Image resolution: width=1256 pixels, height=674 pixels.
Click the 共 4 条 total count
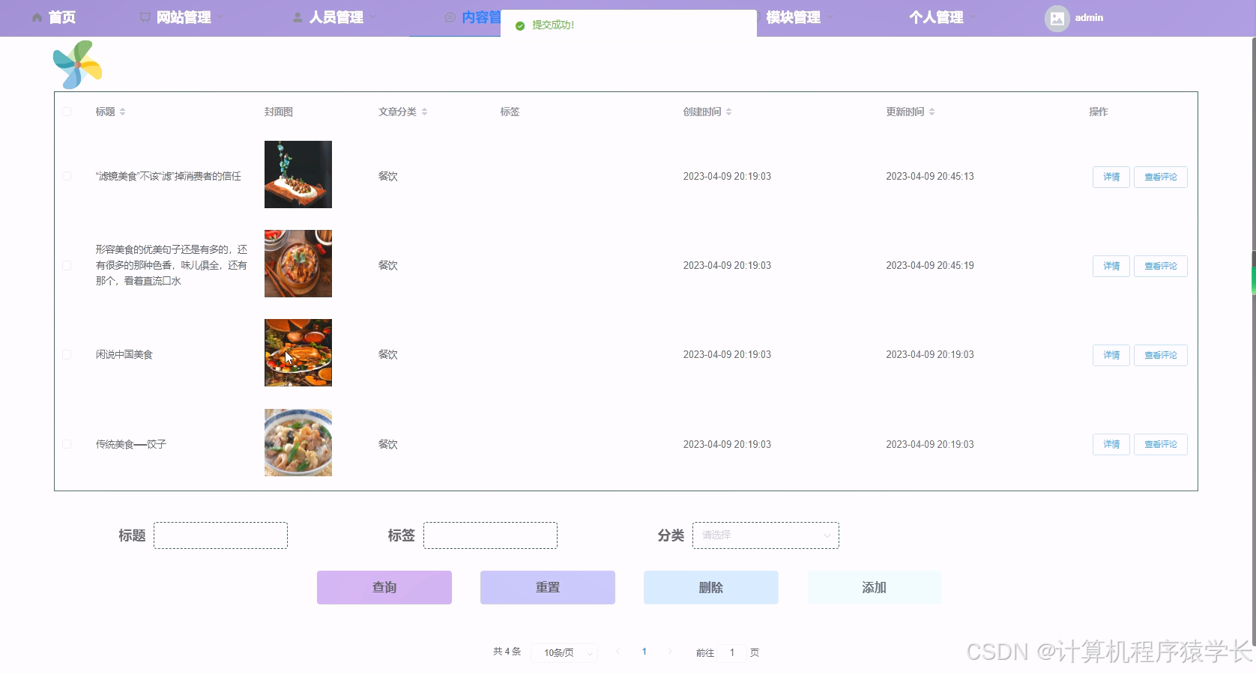507,652
